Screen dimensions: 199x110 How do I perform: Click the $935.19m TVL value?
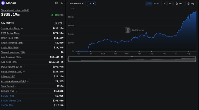11,15
